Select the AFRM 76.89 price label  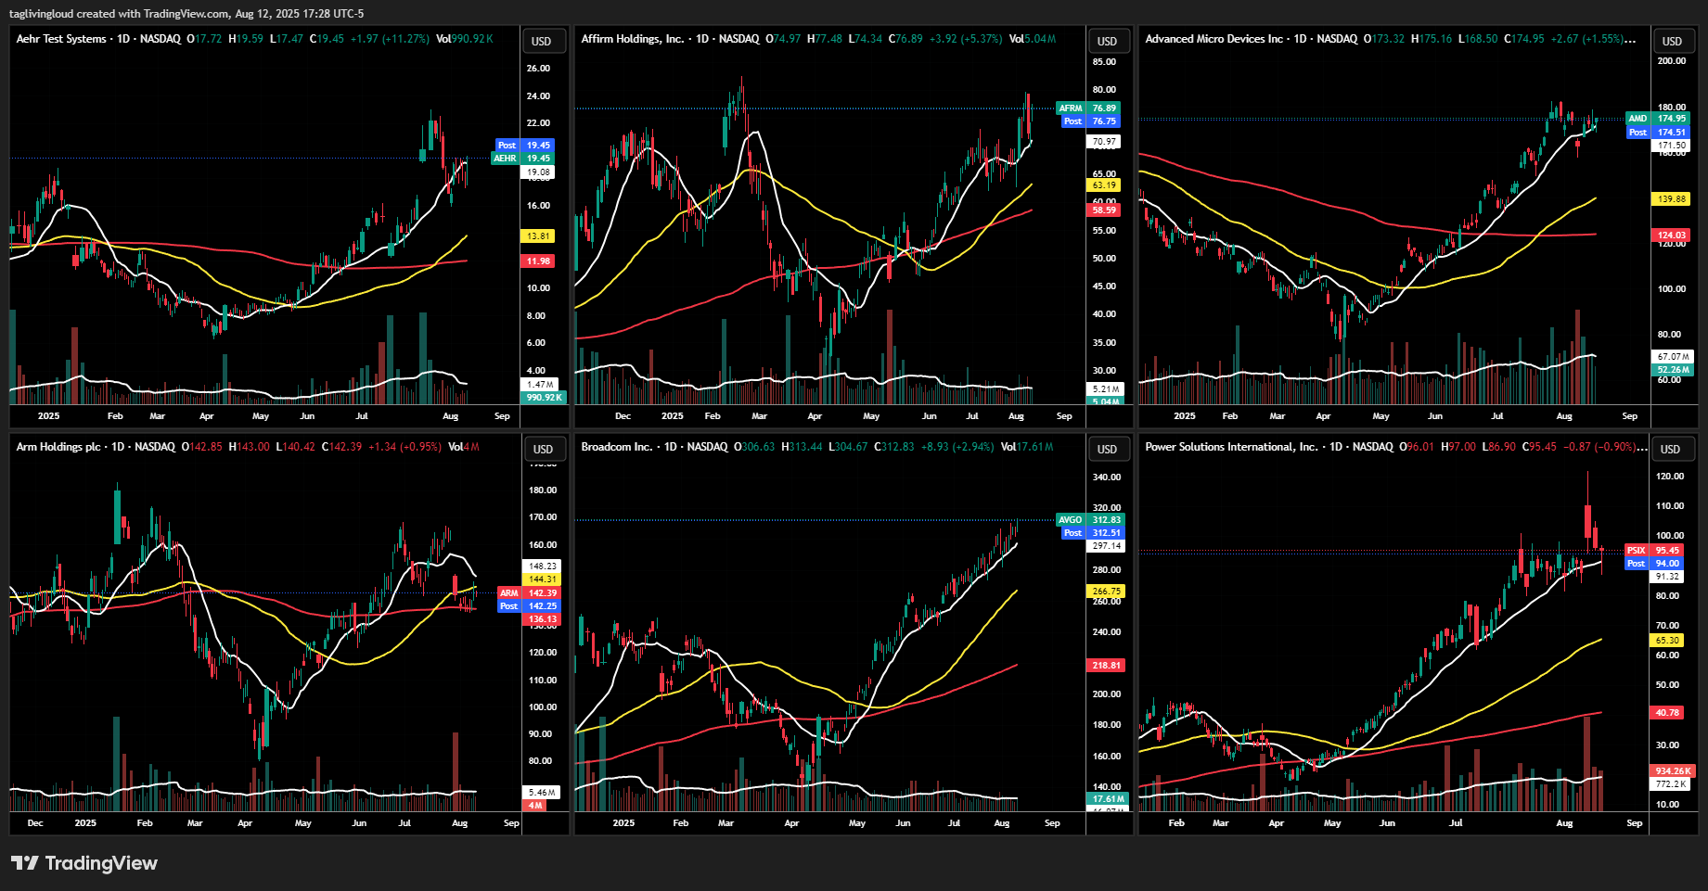[1088, 108]
